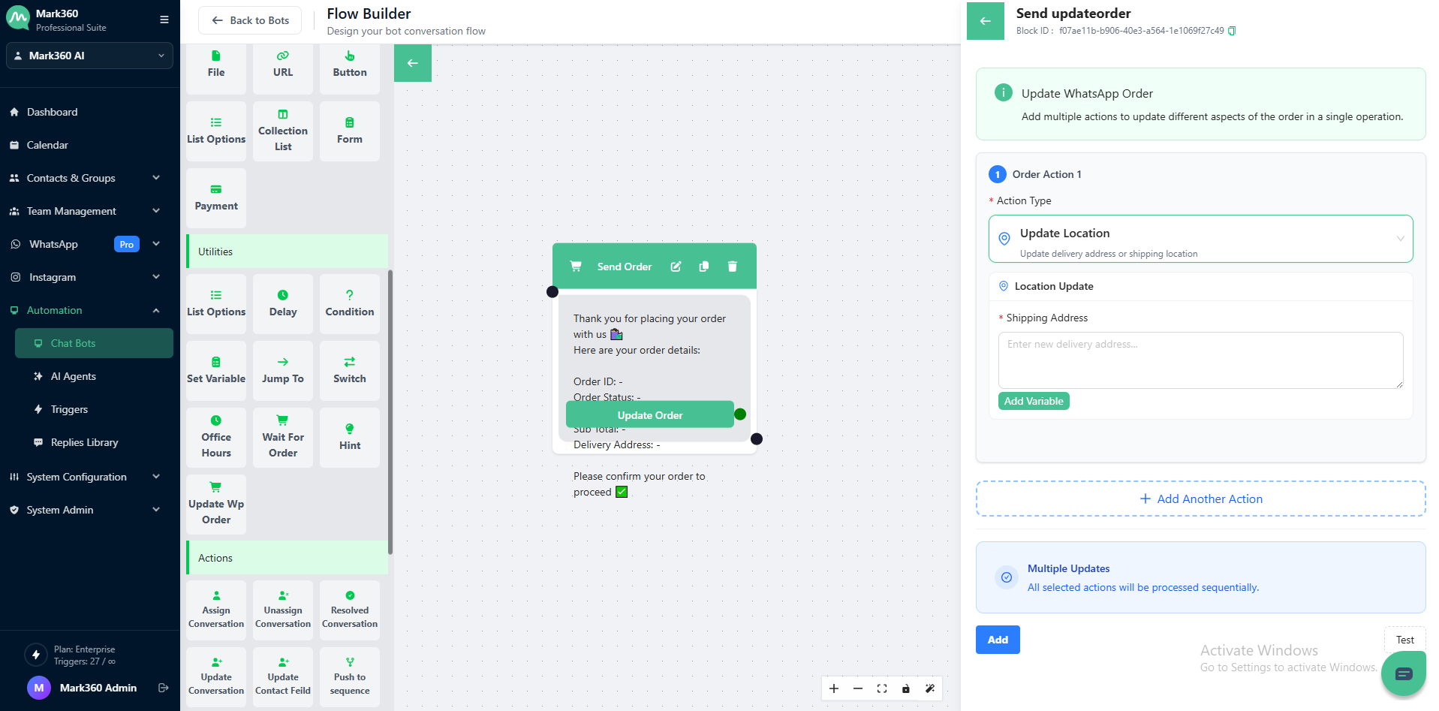The height and width of the screenshot is (711, 1439).
Task: Select the Wait For Order block
Action: pyautogui.click(x=283, y=437)
